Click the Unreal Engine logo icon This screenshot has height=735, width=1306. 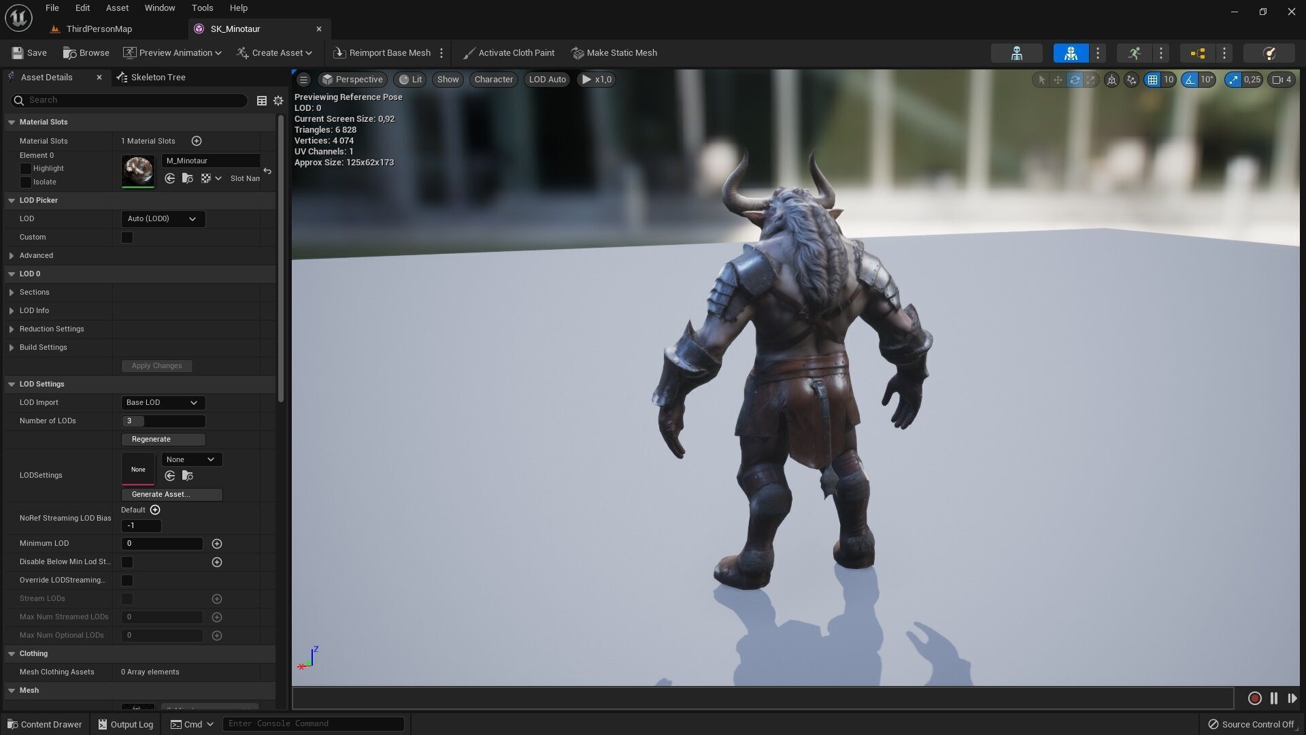[18, 18]
